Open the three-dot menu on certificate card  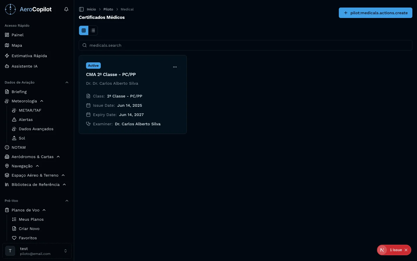click(x=175, y=67)
